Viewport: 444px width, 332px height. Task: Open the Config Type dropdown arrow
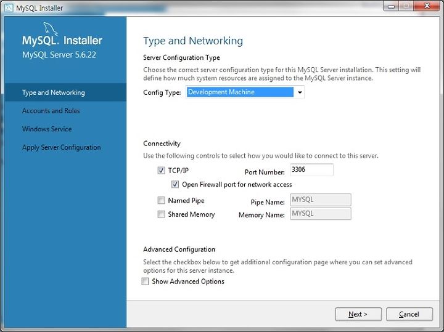click(x=300, y=92)
